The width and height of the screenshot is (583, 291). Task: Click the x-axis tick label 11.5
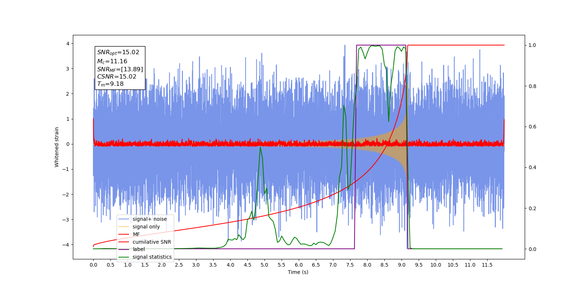click(x=487, y=265)
